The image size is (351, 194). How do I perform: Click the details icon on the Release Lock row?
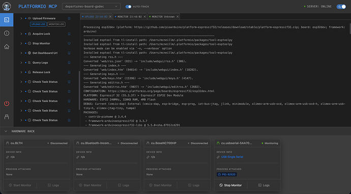pos(69,72)
